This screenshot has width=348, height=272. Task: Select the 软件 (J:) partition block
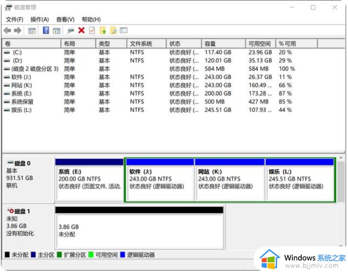[160, 180]
